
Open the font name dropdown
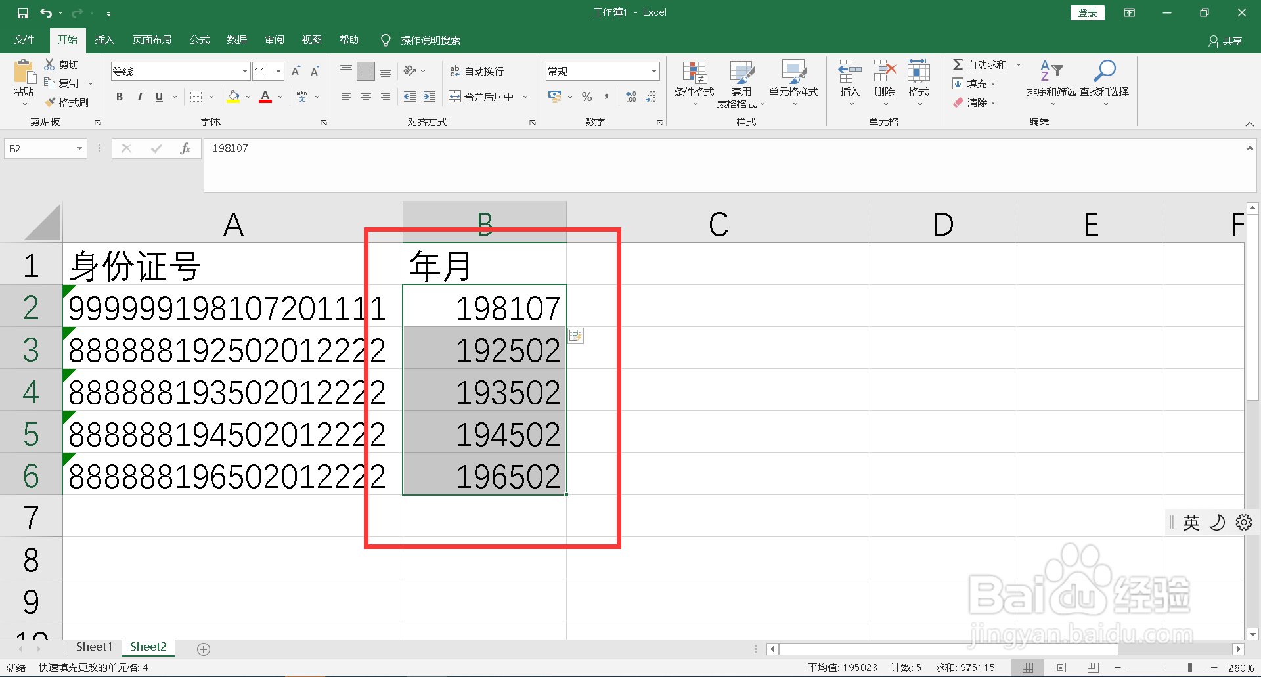pos(245,71)
